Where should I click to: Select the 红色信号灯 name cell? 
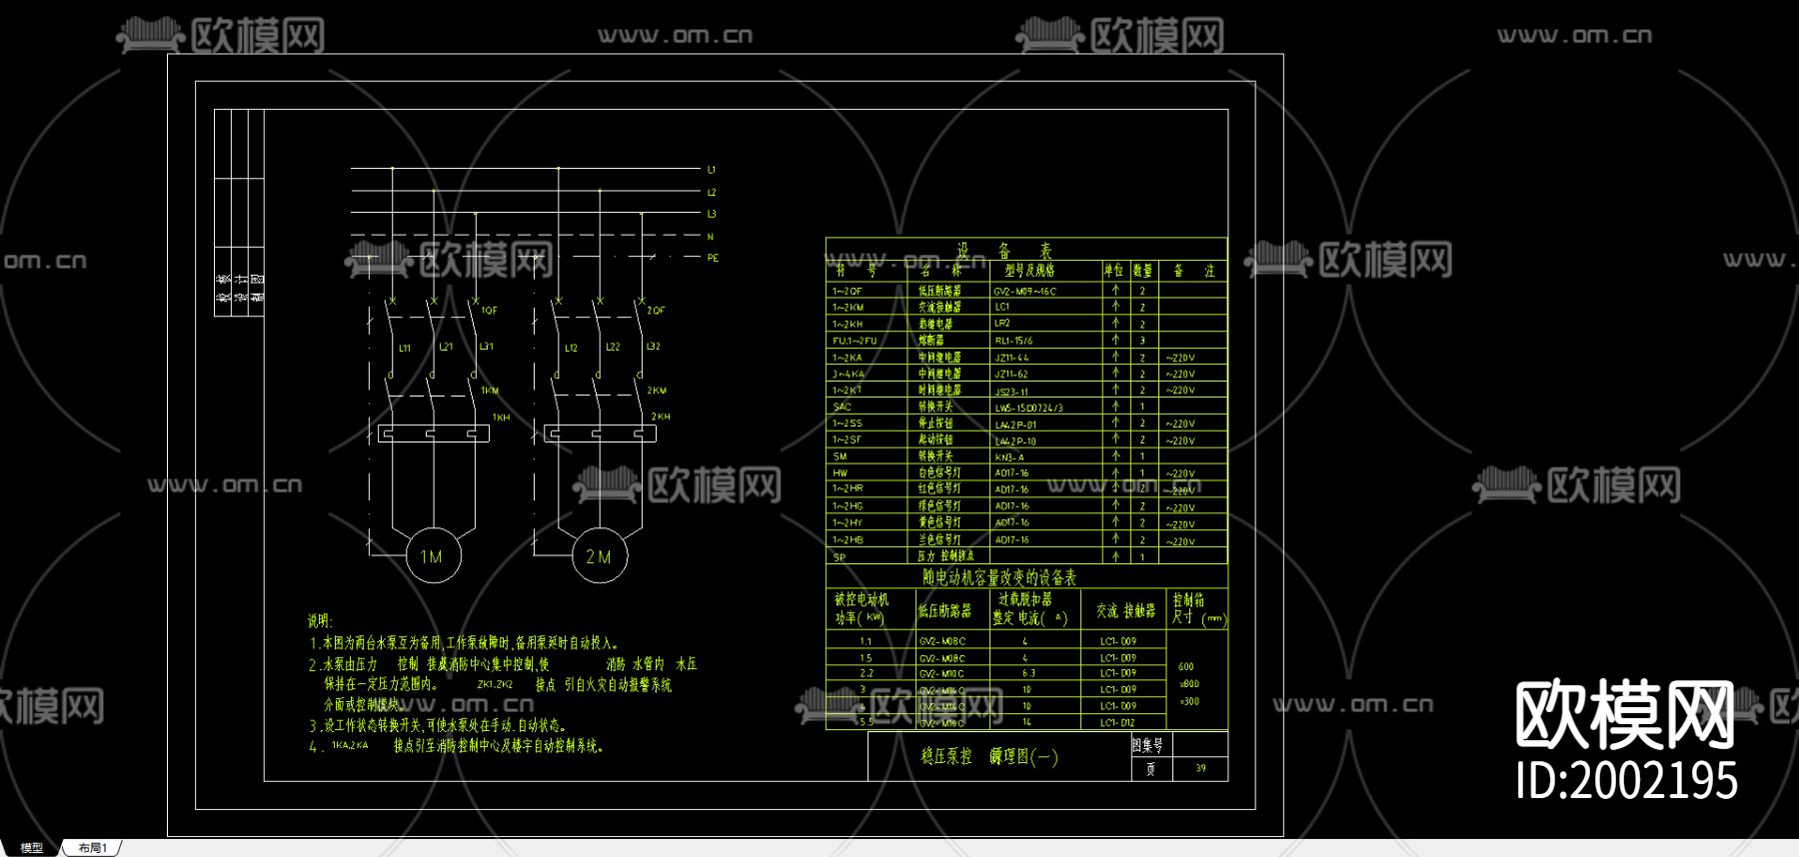click(939, 489)
